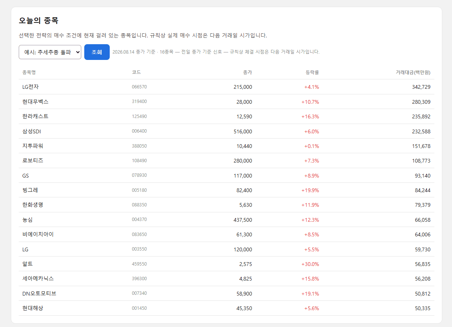Viewport: 452px width, 327px height.
Task: Click closing price 516,000
Action: click(243, 131)
